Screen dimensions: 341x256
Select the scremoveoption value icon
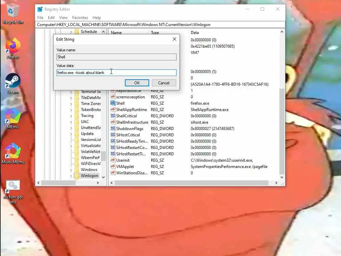(x=113, y=97)
